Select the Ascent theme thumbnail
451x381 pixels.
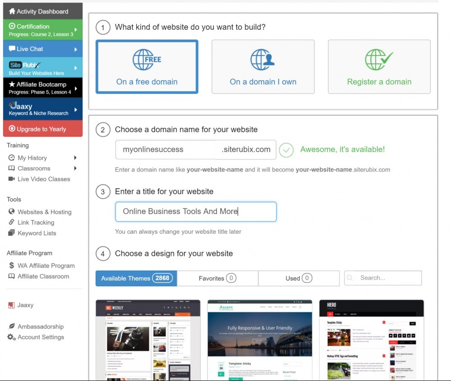click(260, 340)
